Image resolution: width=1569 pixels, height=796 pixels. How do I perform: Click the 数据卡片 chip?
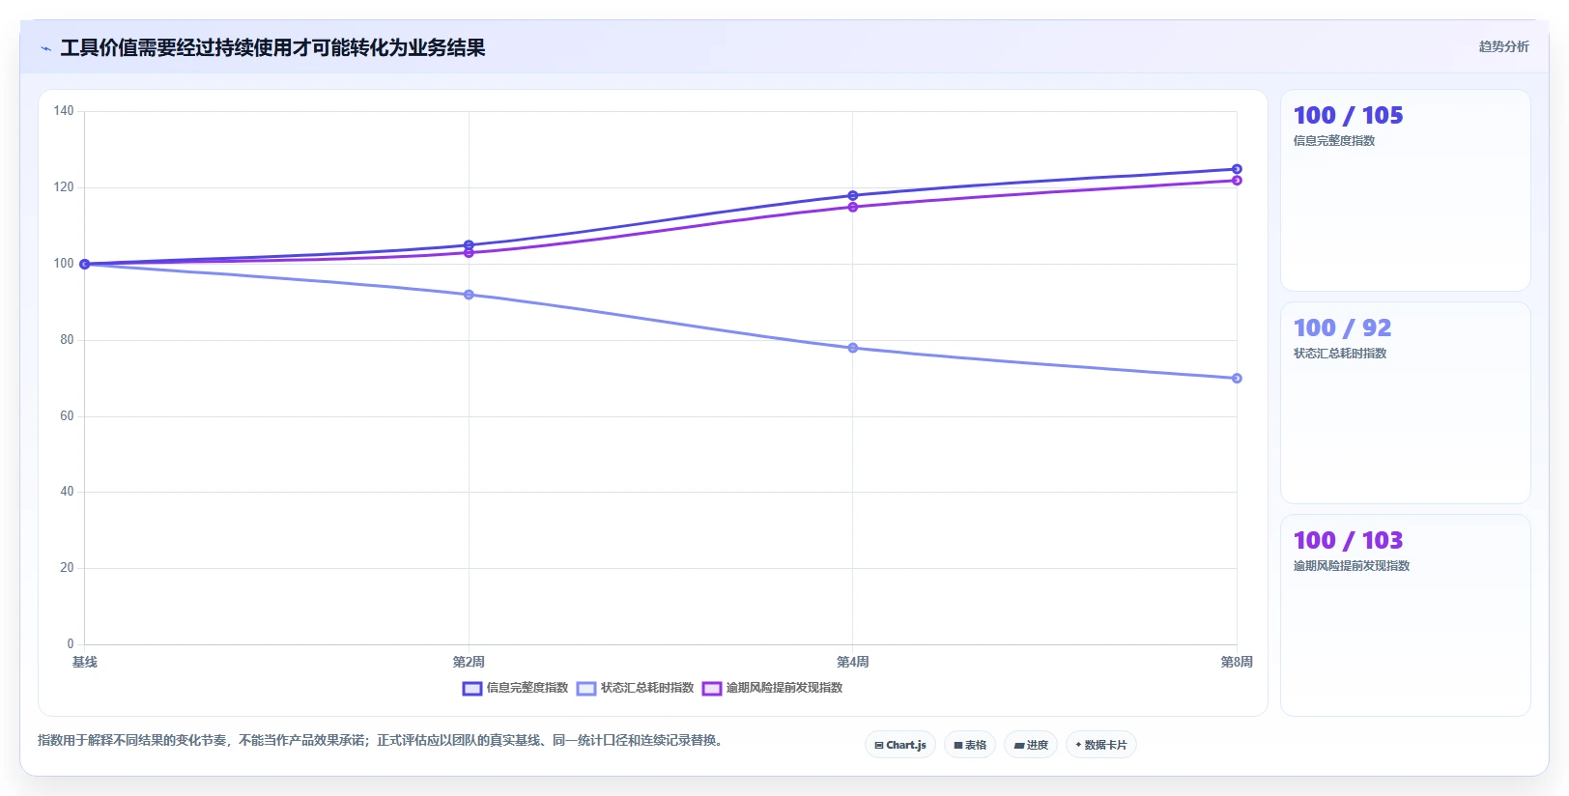(x=1100, y=745)
